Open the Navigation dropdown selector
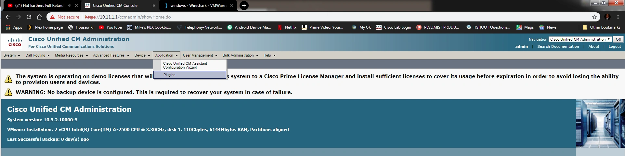625x156 pixels. 580,39
